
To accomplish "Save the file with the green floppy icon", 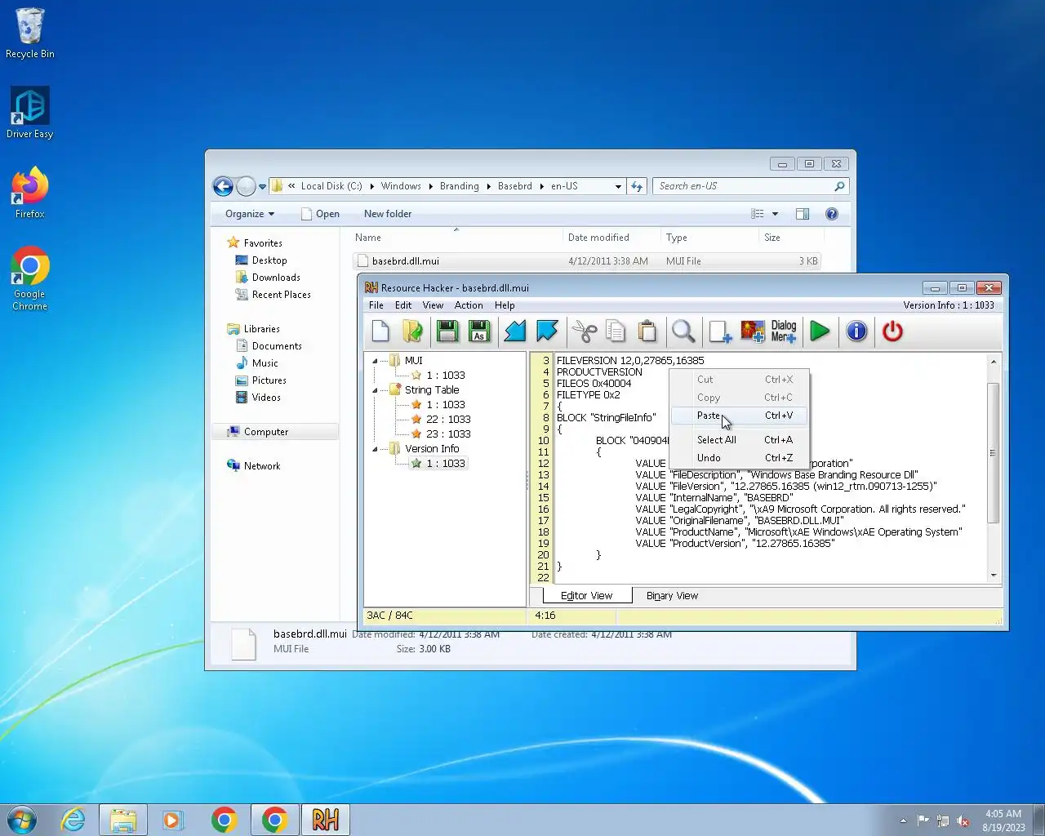I will click(447, 331).
